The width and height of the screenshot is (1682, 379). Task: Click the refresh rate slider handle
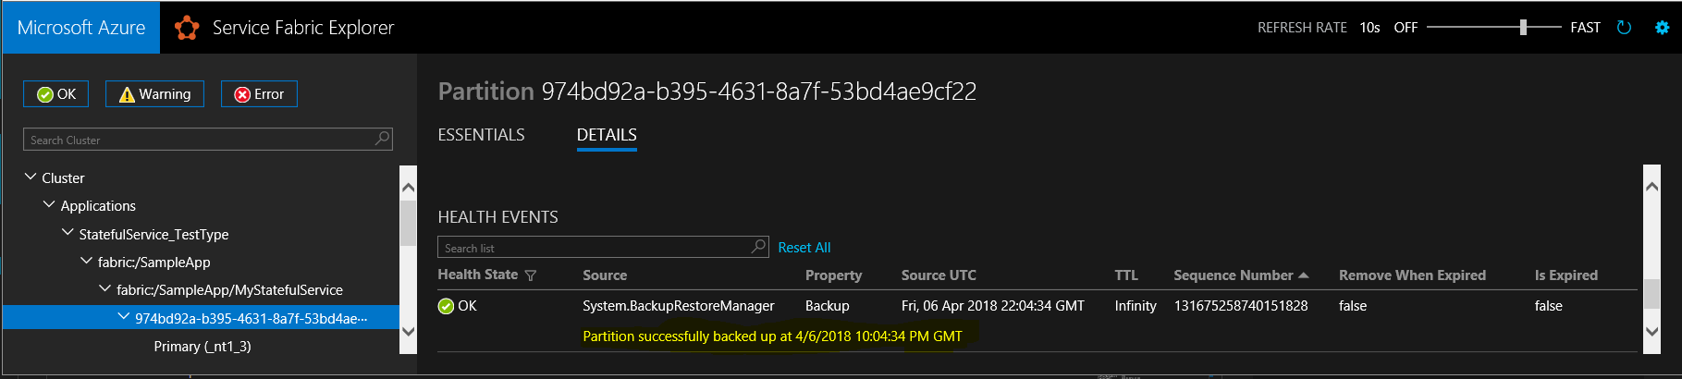1523,28
